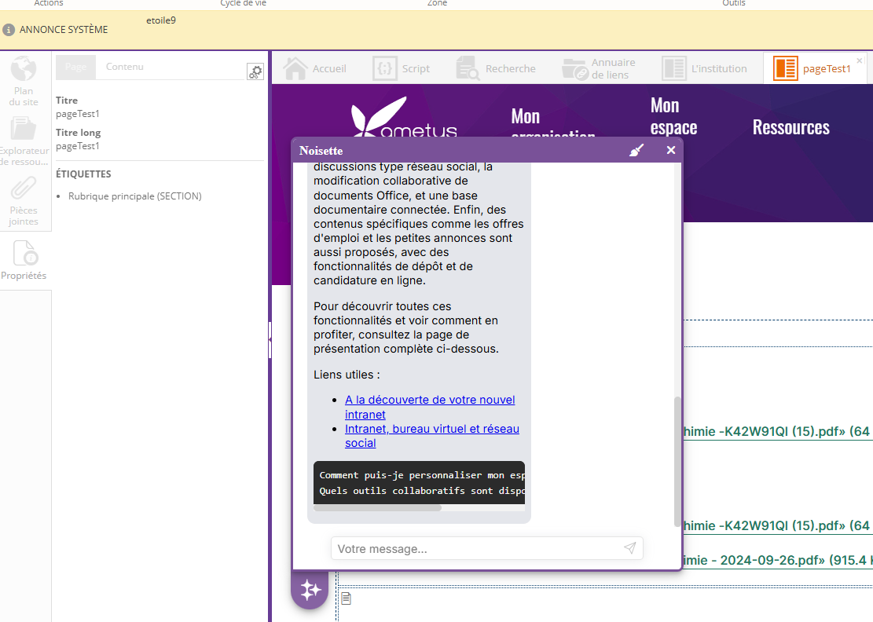Image resolution: width=873 pixels, height=622 pixels.
Task: Click the code block horizontal scrollbar
Action: tap(378, 507)
